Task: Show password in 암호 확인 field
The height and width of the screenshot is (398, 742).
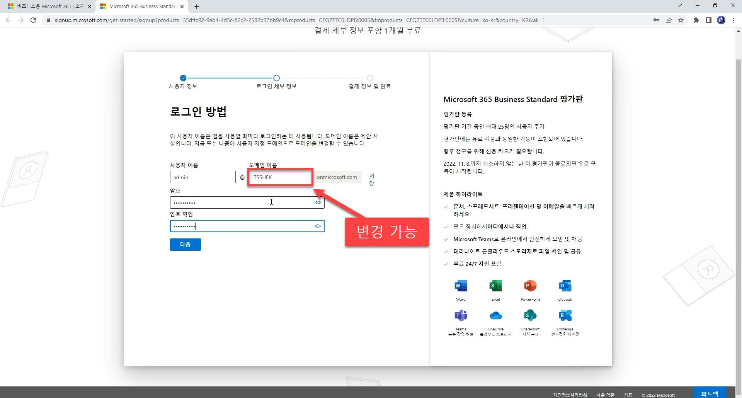Action: click(x=318, y=226)
